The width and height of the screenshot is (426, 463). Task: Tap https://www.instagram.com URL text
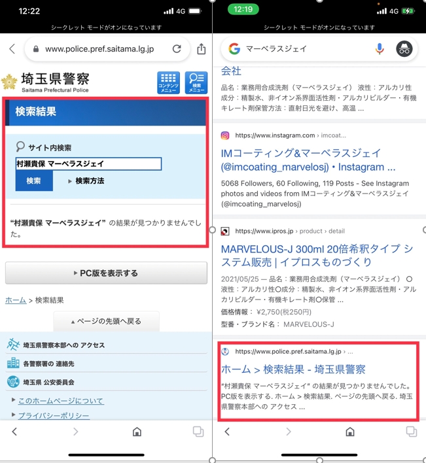275,135
